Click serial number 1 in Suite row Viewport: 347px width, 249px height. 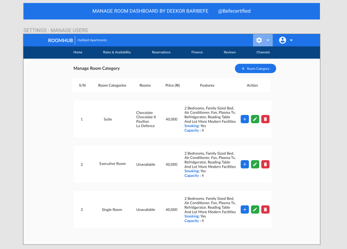click(82, 119)
